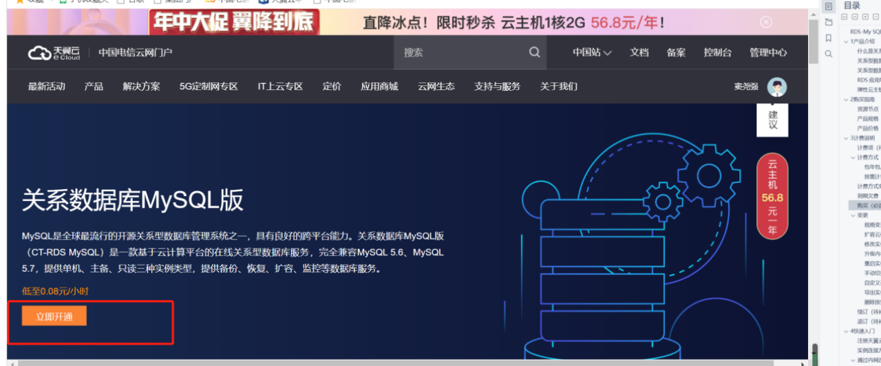Close the promo banner with X icon
Image resolution: width=881 pixels, height=366 pixels.
click(x=766, y=22)
